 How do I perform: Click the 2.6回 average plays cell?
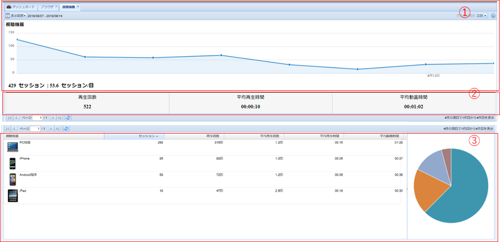pos(279,191)
